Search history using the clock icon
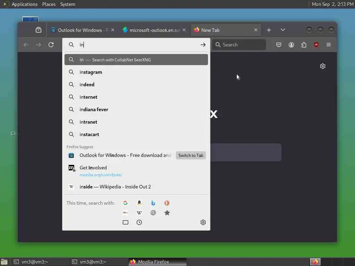Image resolution: width=355 pixels, height=266 pixels. (139, 222)
